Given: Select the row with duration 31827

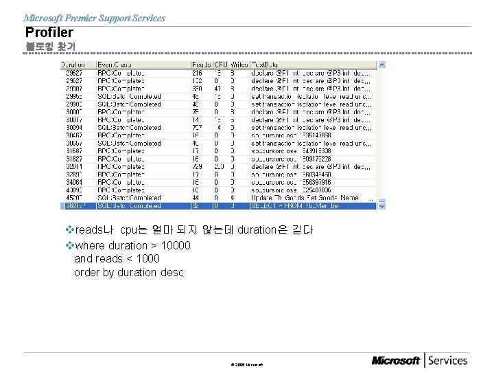Looking at the screenshot, I should click(x=219, y=159).
